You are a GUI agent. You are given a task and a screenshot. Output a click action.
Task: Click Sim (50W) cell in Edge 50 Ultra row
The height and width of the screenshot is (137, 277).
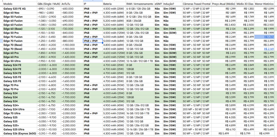(173, 61)
